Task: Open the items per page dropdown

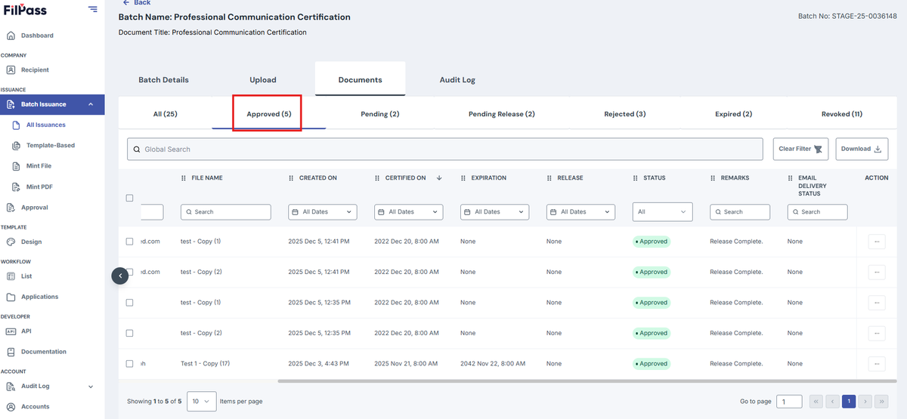Action: (202, 402)
